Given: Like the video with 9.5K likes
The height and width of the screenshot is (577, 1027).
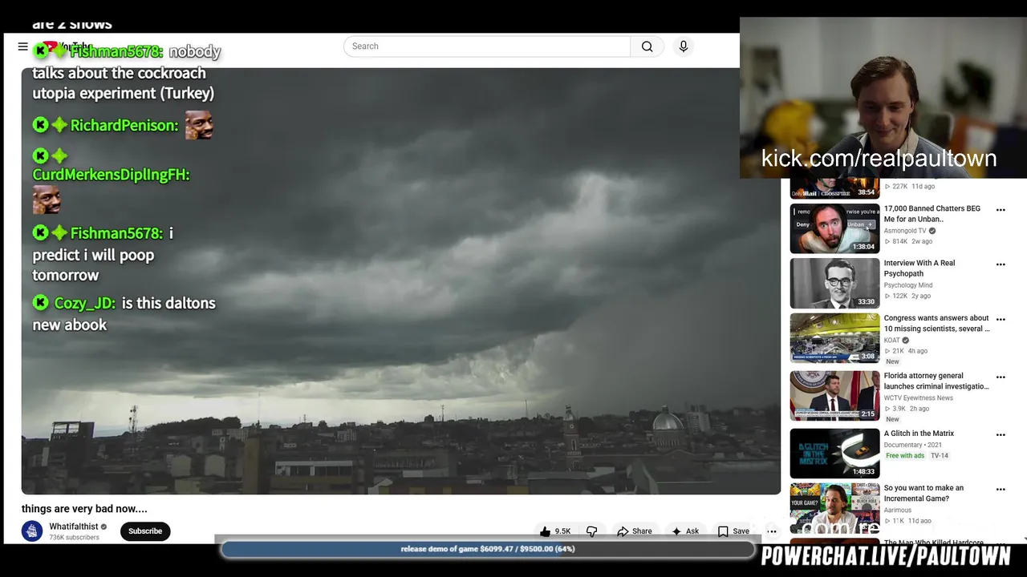Looking at the screenshot, I should 555,531.
